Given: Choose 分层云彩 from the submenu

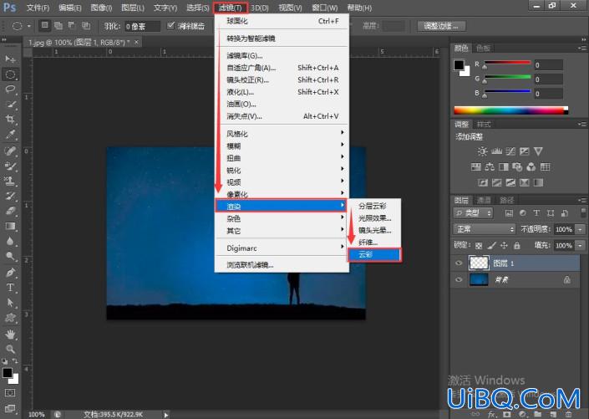Looking at the screenshot, I should pos(374,206).
